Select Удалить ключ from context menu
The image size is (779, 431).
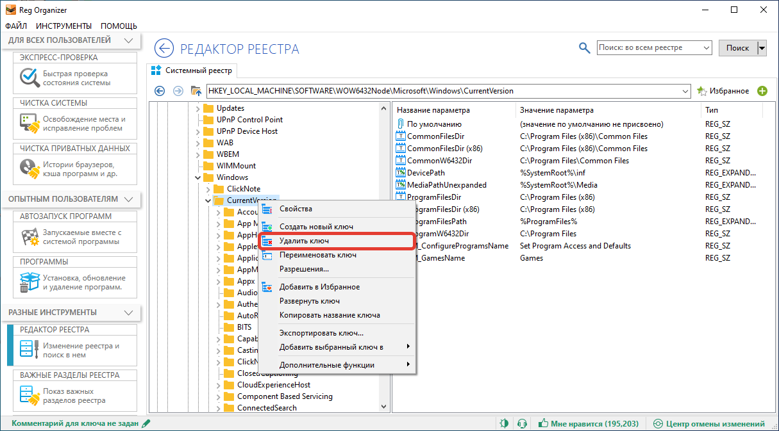pyautogui.click(x=304, y=241)
